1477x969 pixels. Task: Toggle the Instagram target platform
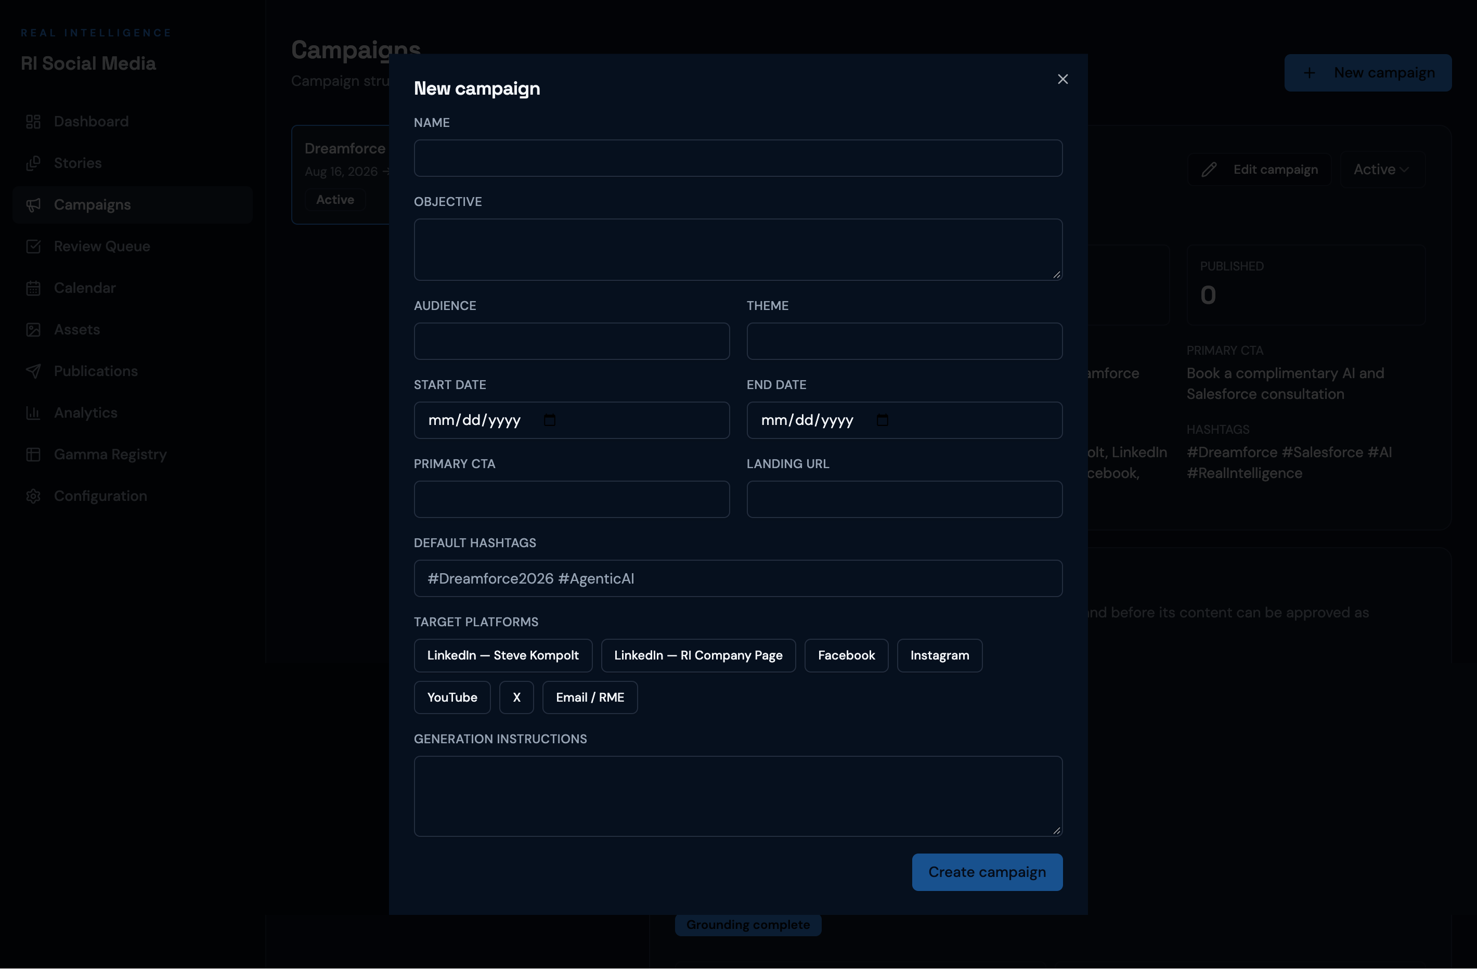[x=940, y=655]
